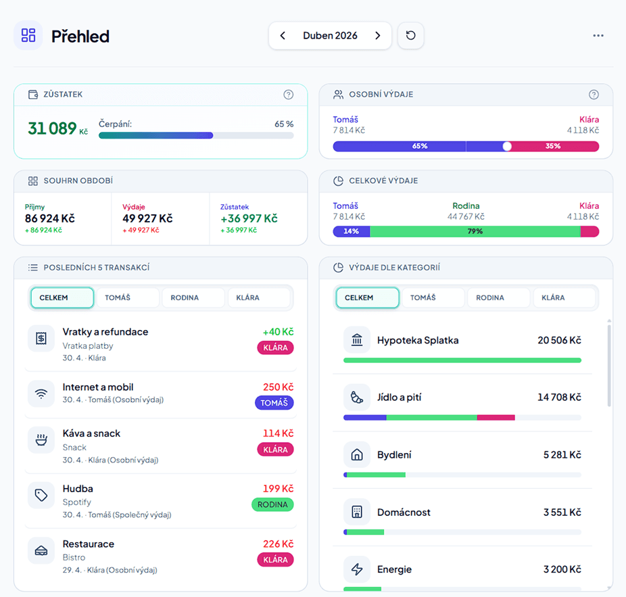The height and width of the screenshot is (597, 626).
Task: Click the Hudba tag icon
Action: pyautogui.click(x=41, y=495)
